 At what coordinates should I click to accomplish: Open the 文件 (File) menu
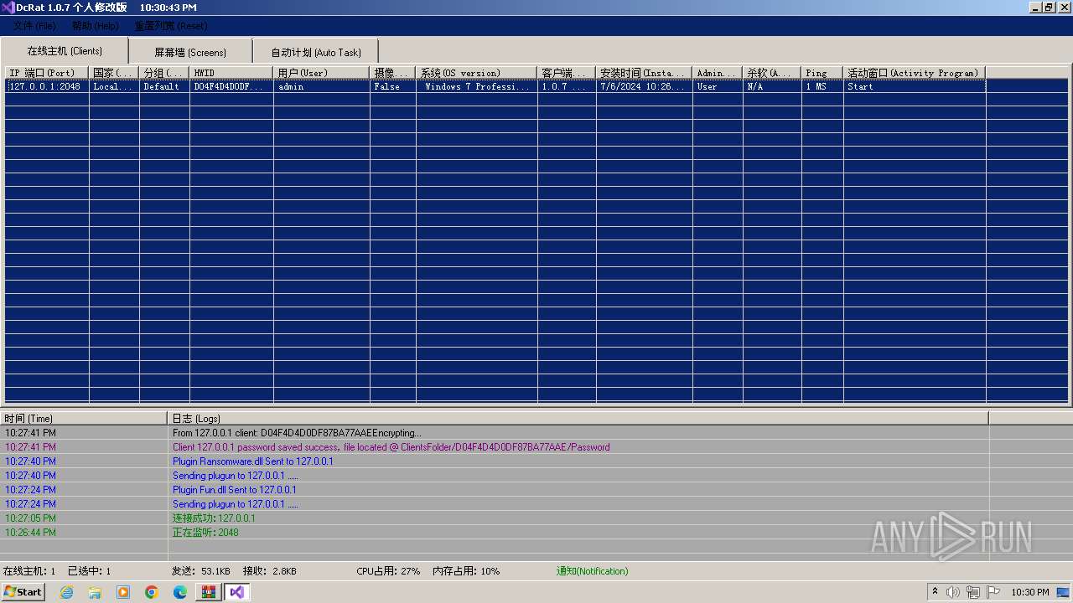point(34,26)
